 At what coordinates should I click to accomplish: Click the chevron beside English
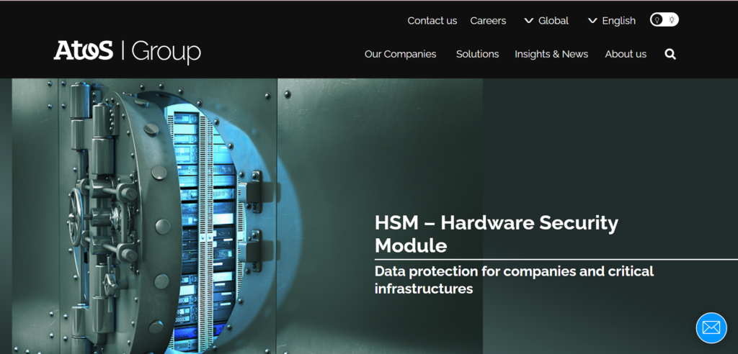592,21
